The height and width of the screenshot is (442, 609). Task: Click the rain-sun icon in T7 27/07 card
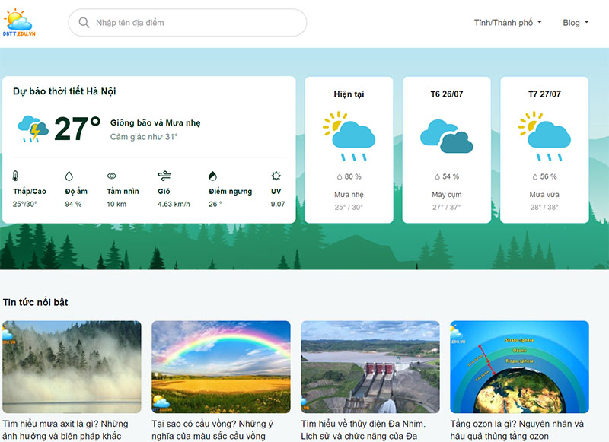point(544,136)
